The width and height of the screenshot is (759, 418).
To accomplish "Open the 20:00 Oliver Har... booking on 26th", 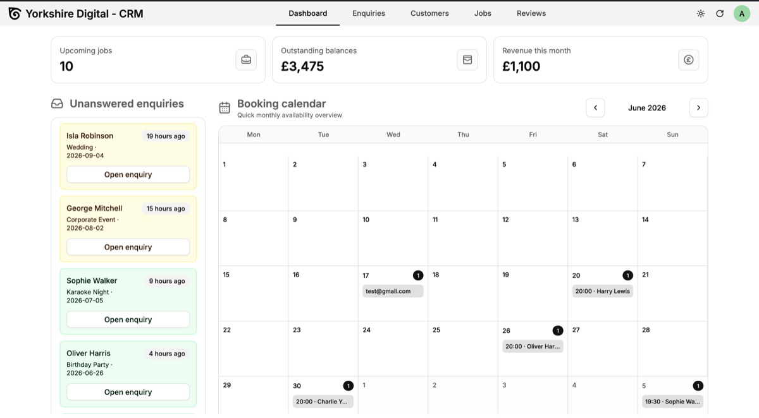I will point(533,346).
